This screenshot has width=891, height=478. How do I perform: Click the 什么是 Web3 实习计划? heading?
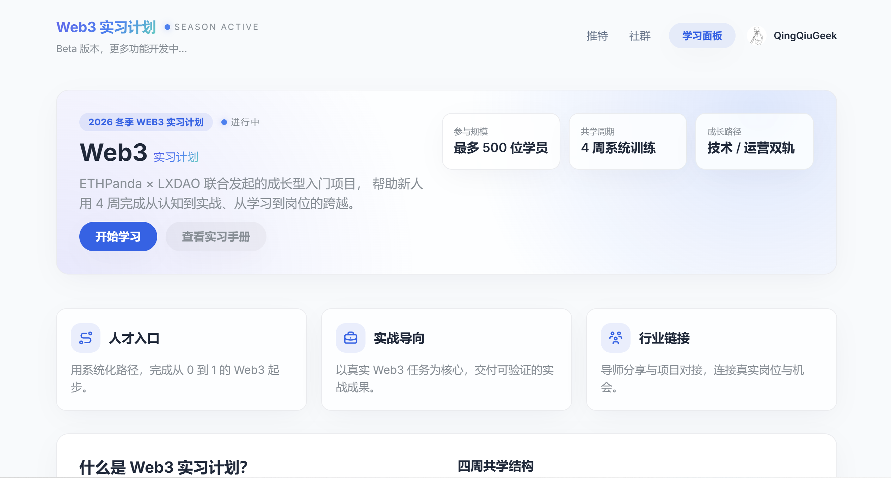point(164,467)
